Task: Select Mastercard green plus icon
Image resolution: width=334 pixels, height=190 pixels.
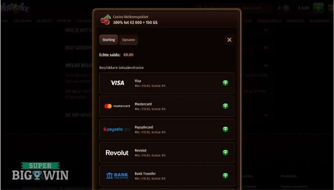Action: click(225, 106)
